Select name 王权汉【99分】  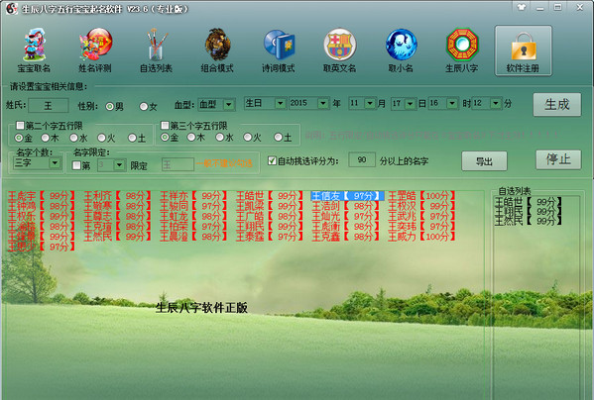(x=421, y=206)
